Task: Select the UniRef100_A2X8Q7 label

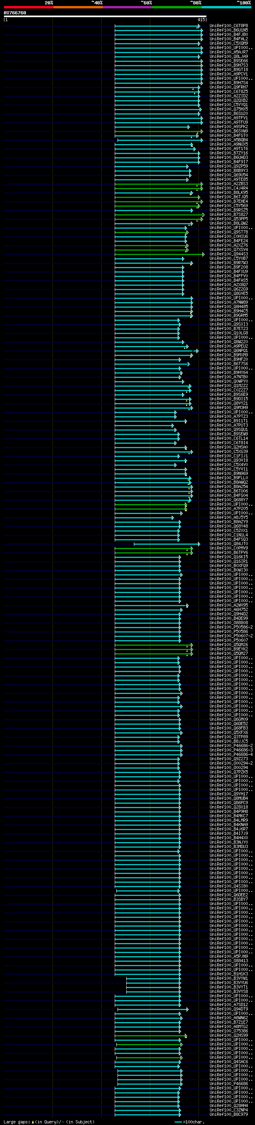Action: coord(229,285)
